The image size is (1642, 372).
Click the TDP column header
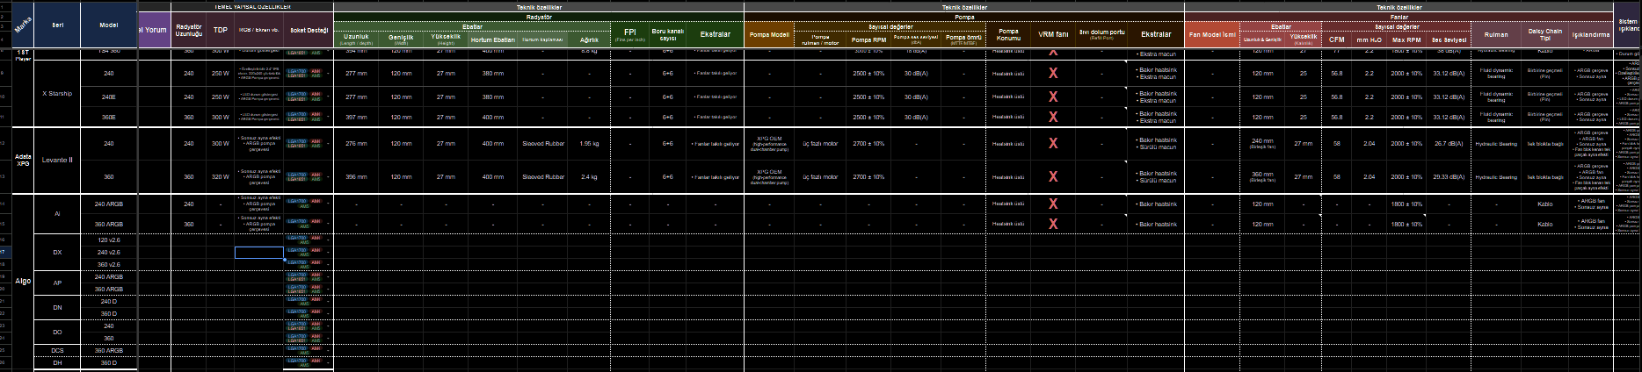point(221,30)
